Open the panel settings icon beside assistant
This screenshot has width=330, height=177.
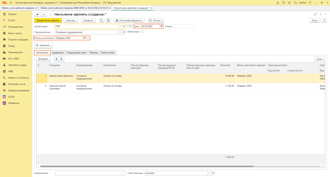coord(310,3)
